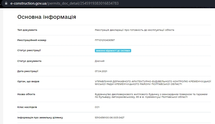Click the 'Орган, що видав' label
Viewport: 215px width, 124px height.
click(28, 81)
